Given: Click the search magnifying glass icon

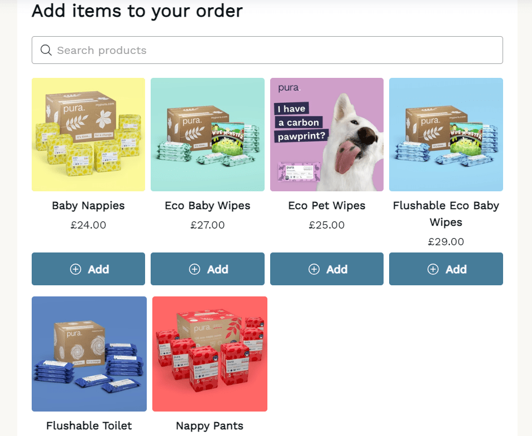Looking at the screenshot, I should click(x=46, y=50).
